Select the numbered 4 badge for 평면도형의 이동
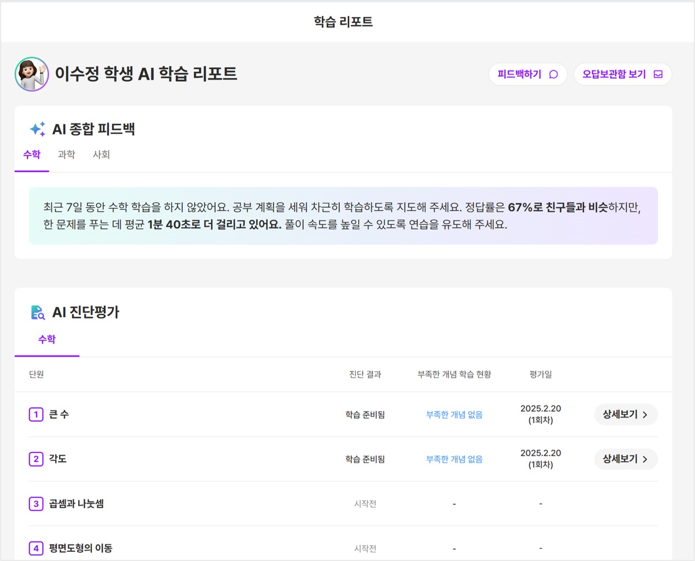The height and width of the screenshot is (561, 695). coord(36,548)
